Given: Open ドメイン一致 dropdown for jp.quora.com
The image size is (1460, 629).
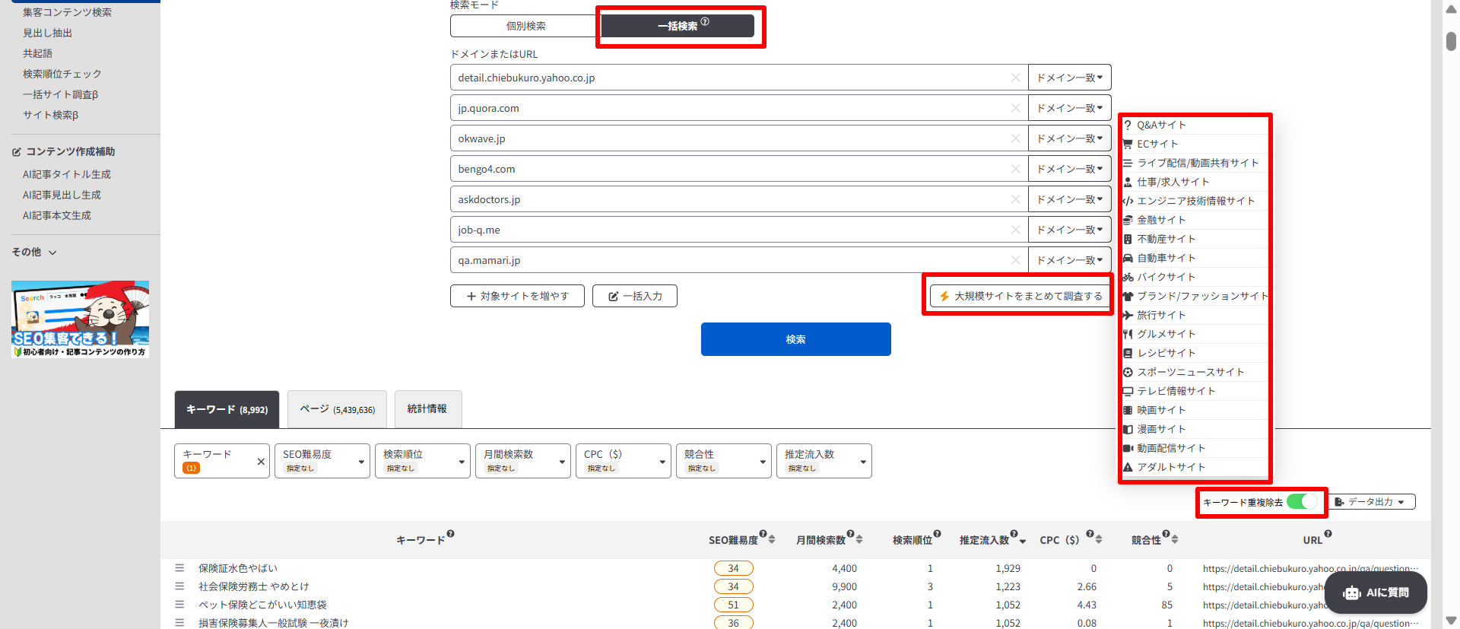Looking at the screenshot, I should (1069, 108).
